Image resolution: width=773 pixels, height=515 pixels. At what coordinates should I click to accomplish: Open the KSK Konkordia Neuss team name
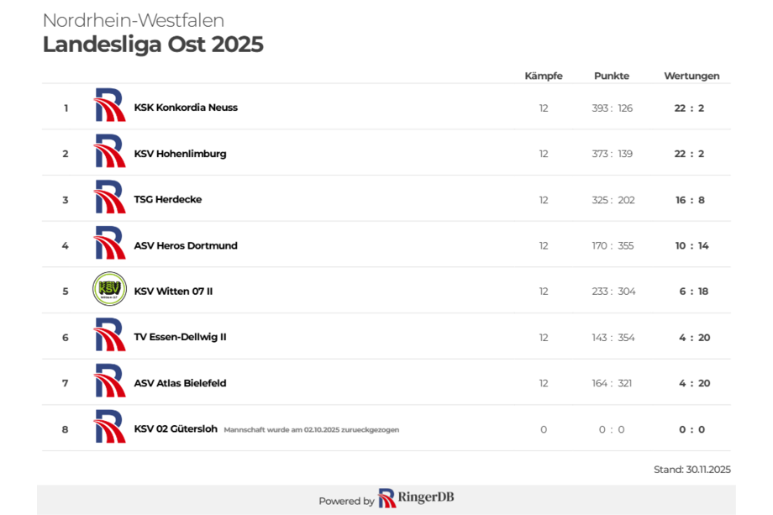186,108
